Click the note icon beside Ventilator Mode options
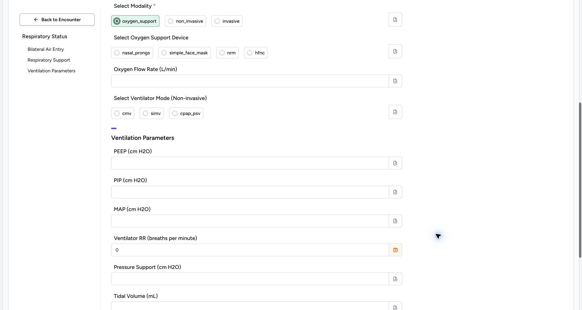The image size is (582, 310). point(395,112)
